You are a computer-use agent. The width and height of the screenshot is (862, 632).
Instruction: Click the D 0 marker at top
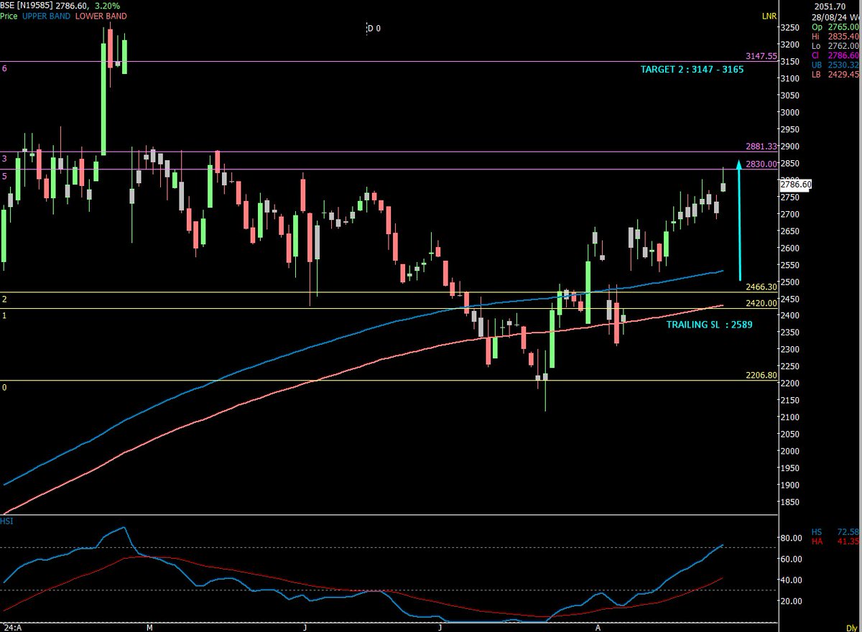[x=374, y=29]
